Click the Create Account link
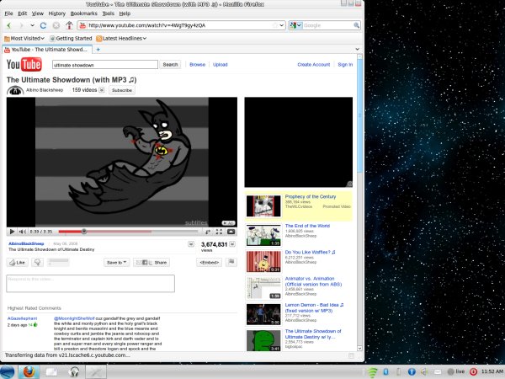 tap(313, 64)
